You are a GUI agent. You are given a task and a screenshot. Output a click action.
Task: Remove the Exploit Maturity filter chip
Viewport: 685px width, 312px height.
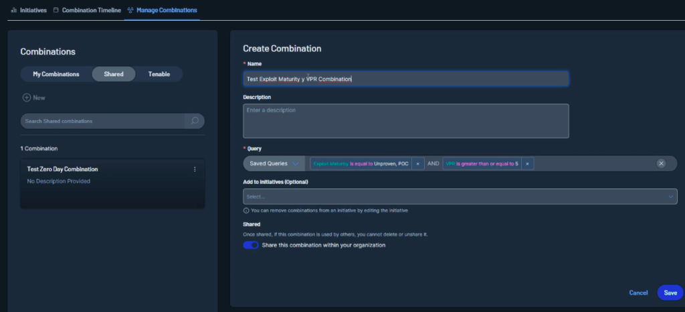click(417, 164)
